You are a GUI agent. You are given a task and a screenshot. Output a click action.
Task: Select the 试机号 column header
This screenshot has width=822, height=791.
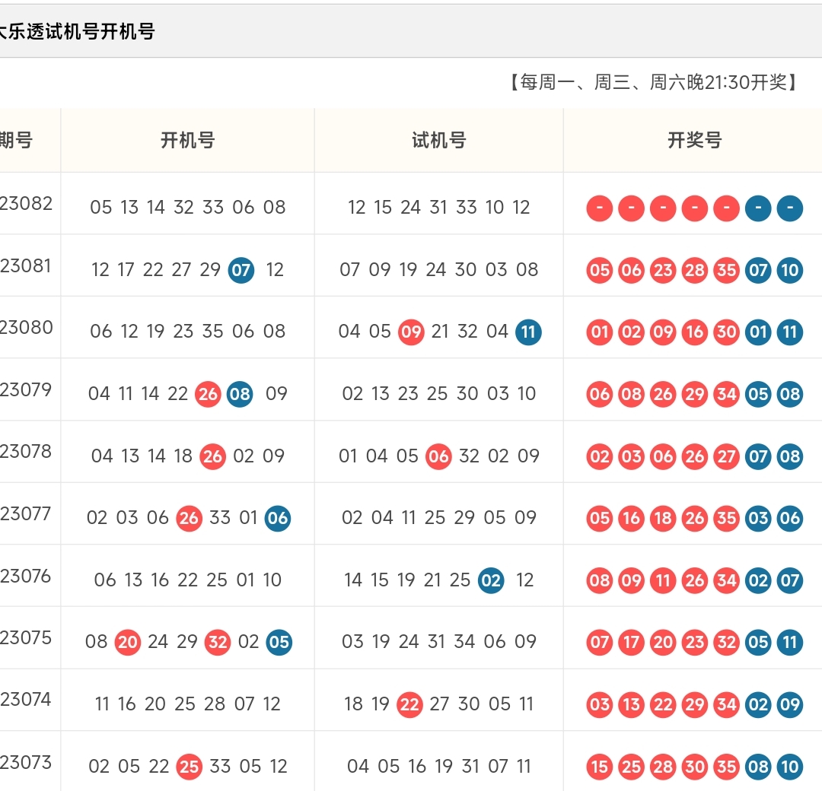(x=439, y=141)
